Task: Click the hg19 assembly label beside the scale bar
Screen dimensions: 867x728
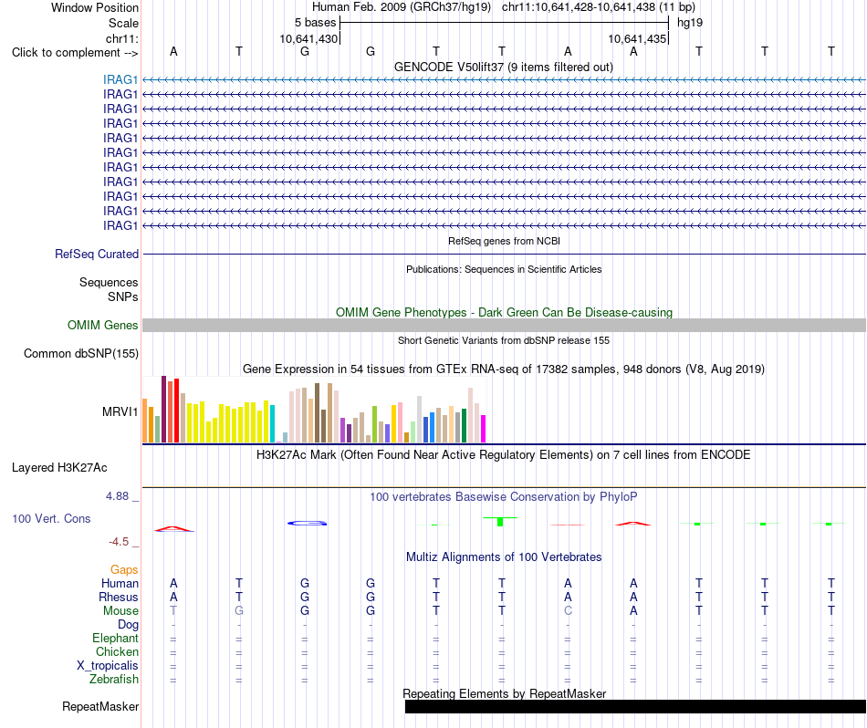Action: [x=690, y=23]
